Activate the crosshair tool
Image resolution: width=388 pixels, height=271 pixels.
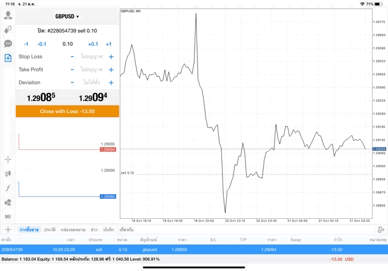(x=8, y=159)
